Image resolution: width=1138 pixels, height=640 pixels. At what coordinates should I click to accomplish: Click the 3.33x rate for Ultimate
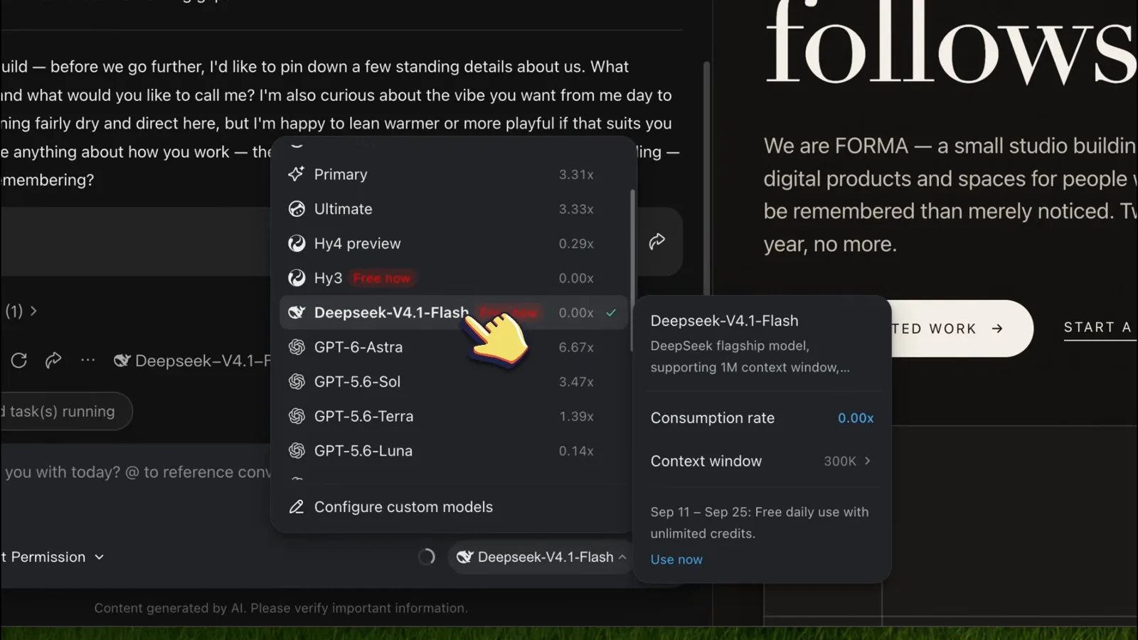(x=576, y=209)
